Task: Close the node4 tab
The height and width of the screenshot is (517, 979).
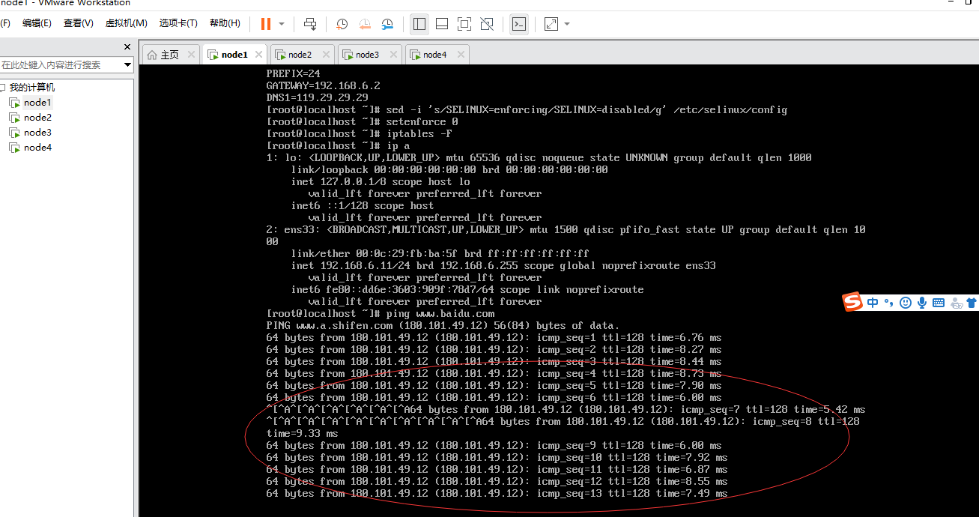Action: tap(461, 55)
